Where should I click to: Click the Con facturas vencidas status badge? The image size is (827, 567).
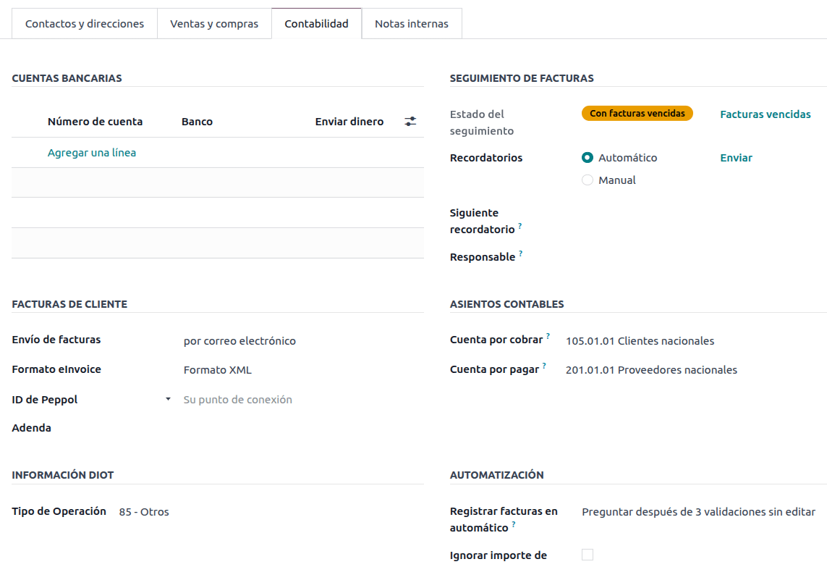coord(637,113)
